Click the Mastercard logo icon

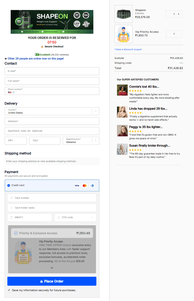point(85,185)
